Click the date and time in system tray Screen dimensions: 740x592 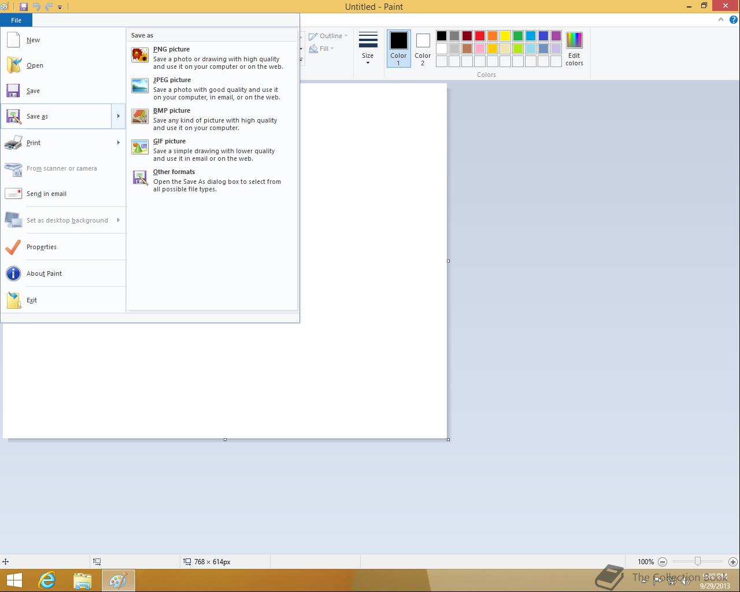coord(715,581)
